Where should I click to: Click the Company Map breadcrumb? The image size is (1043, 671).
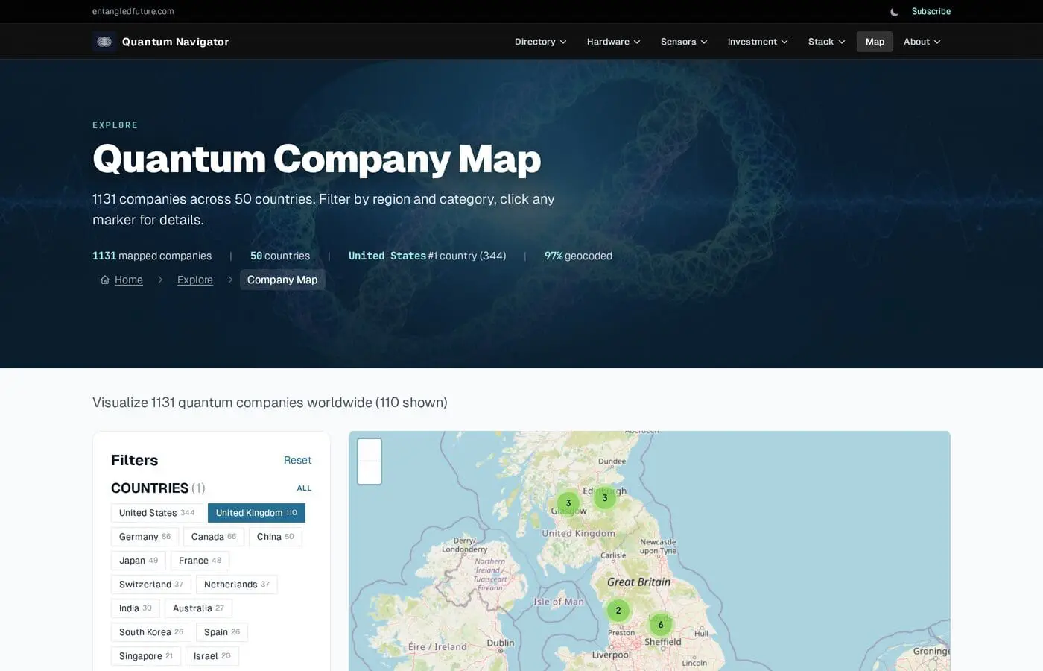point(282,280)
